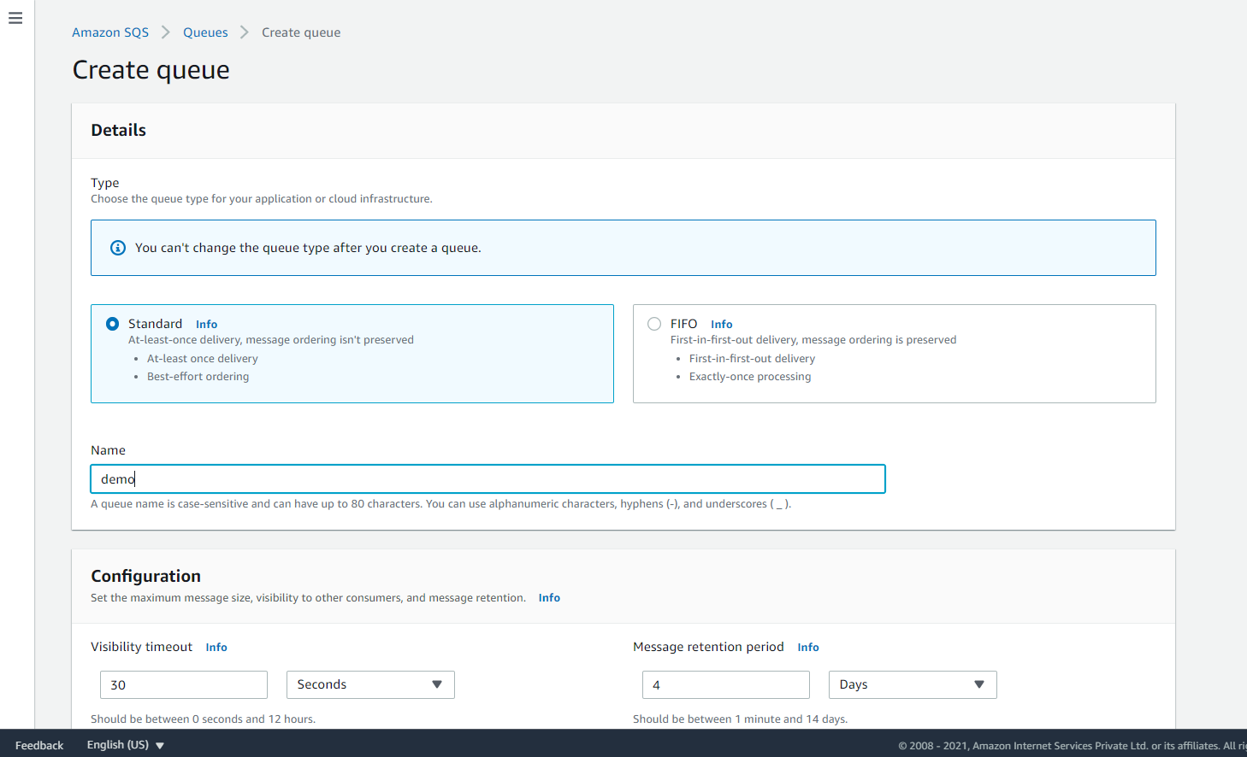
Task: Click the Amazon copyright notice in the footer
Action: pyautogui.click(x=1073, y=746)
